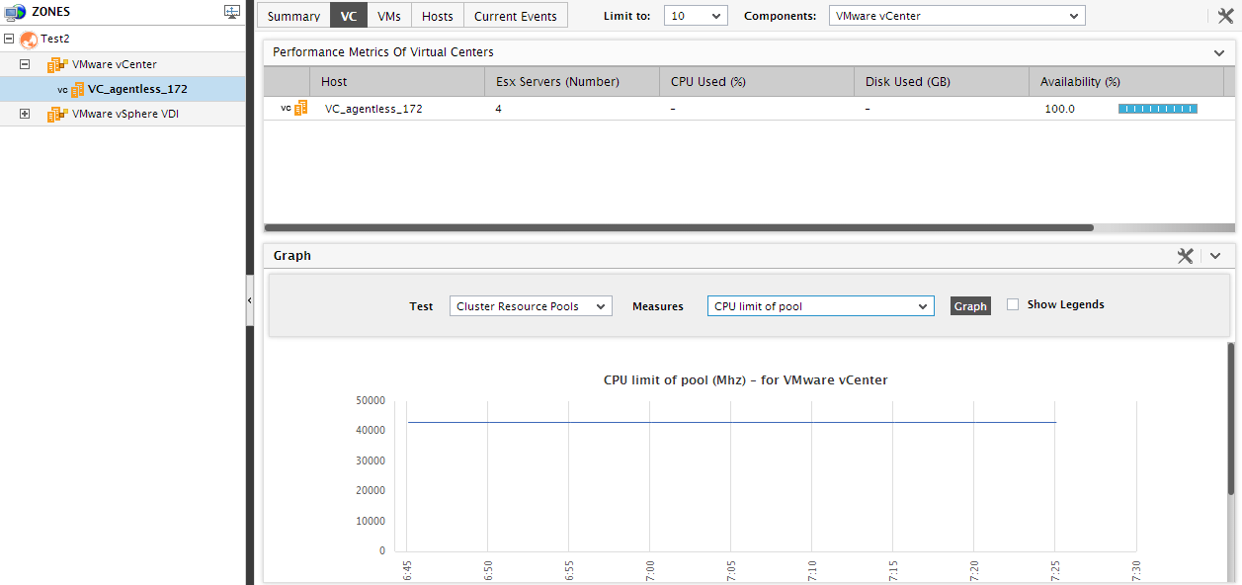The image size is (1242, 585).
Task: Collapse the left zones panel splitter handle
Action: (x=249, y=299)
